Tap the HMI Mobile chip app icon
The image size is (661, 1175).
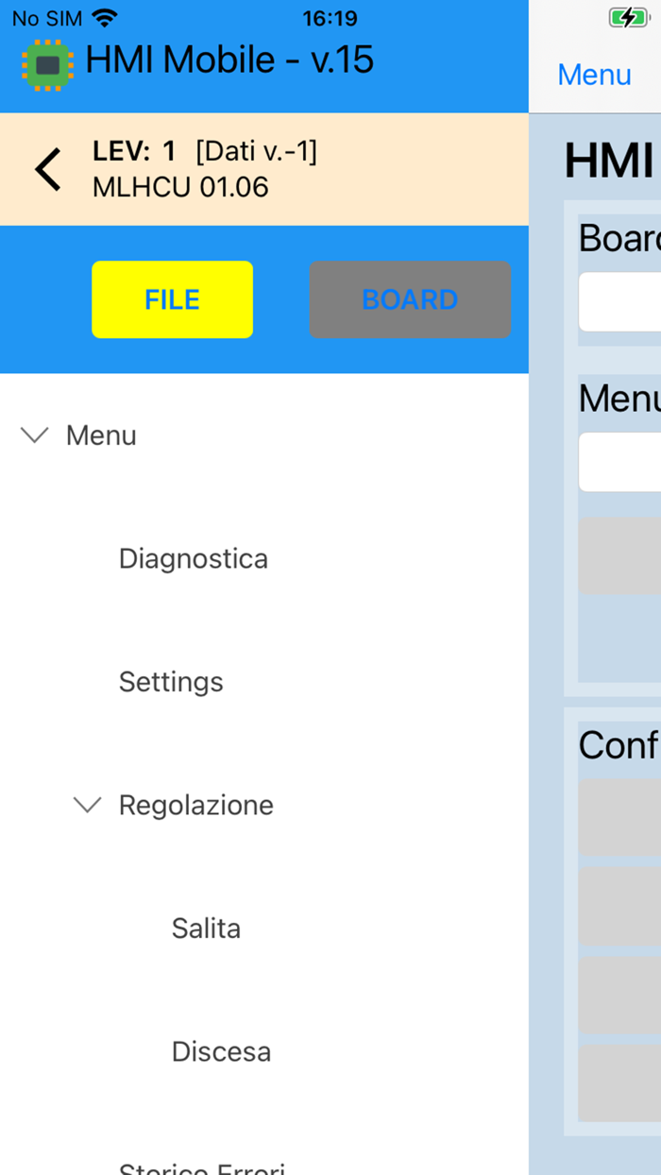point(47,64)
